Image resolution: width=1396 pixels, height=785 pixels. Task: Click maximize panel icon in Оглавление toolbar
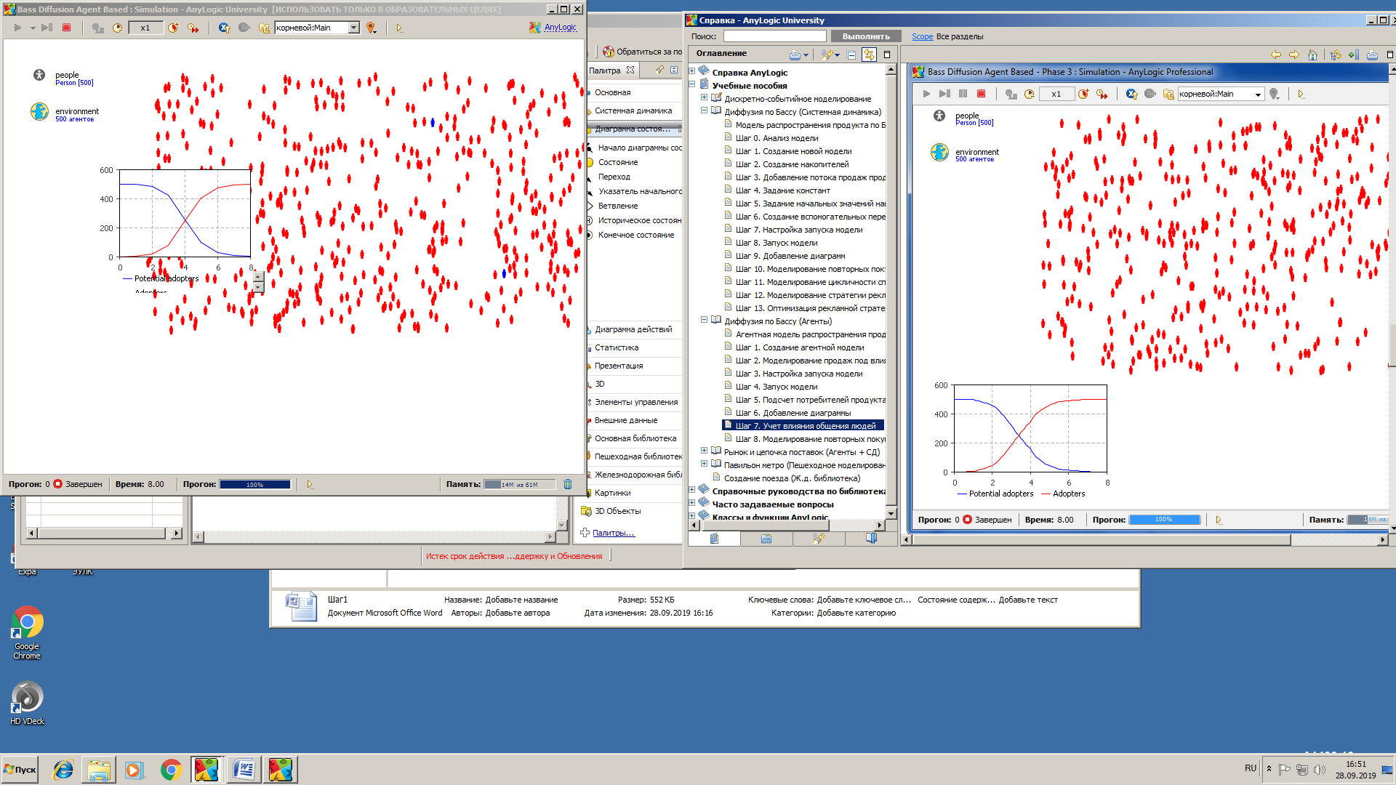pyautogui.click(x=887, y=55)
